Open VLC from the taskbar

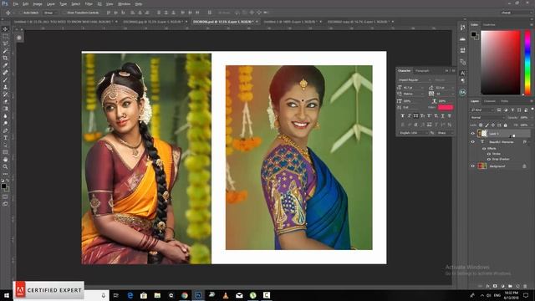(x=226, y=295)
